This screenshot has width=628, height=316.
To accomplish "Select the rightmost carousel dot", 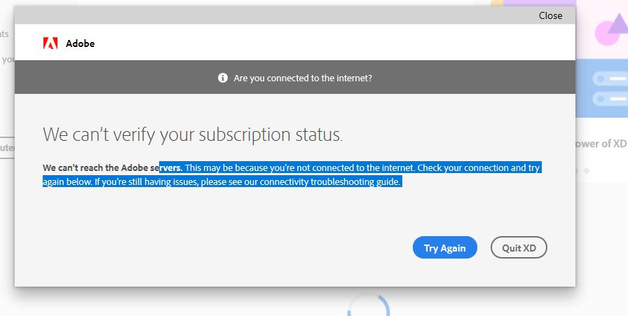I will (x=587, y=170).
